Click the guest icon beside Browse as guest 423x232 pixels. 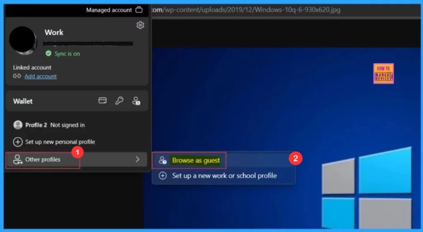pos(163,160)
